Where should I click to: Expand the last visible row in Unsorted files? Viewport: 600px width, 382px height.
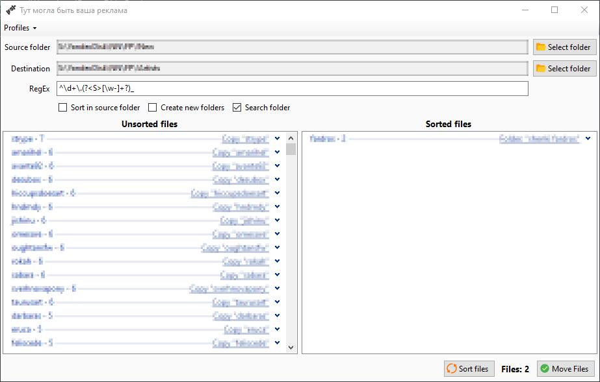(x=277, y=342)
